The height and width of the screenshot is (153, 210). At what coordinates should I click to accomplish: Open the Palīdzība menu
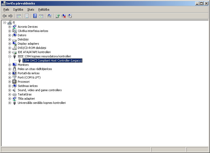tap(44, 10)
